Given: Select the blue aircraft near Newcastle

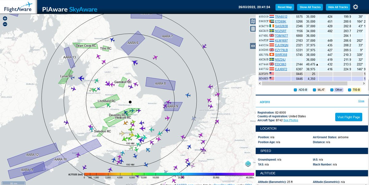Looking at the screenshot, I should pyautogui.click(x=112, y=40).
